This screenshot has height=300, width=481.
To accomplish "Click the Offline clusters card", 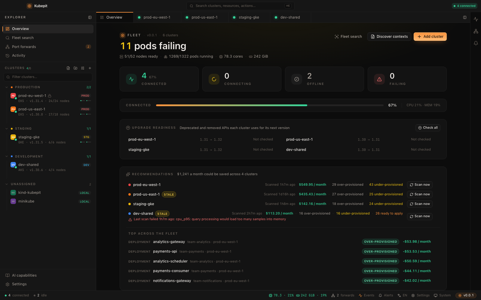I will coord(324,79).
